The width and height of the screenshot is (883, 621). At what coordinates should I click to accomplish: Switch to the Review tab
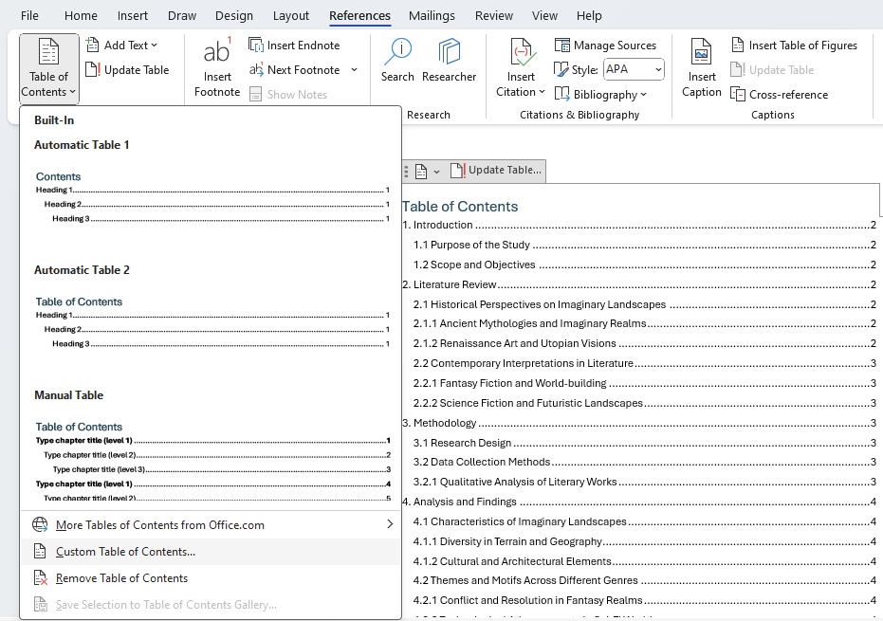(x=494, y=16)
